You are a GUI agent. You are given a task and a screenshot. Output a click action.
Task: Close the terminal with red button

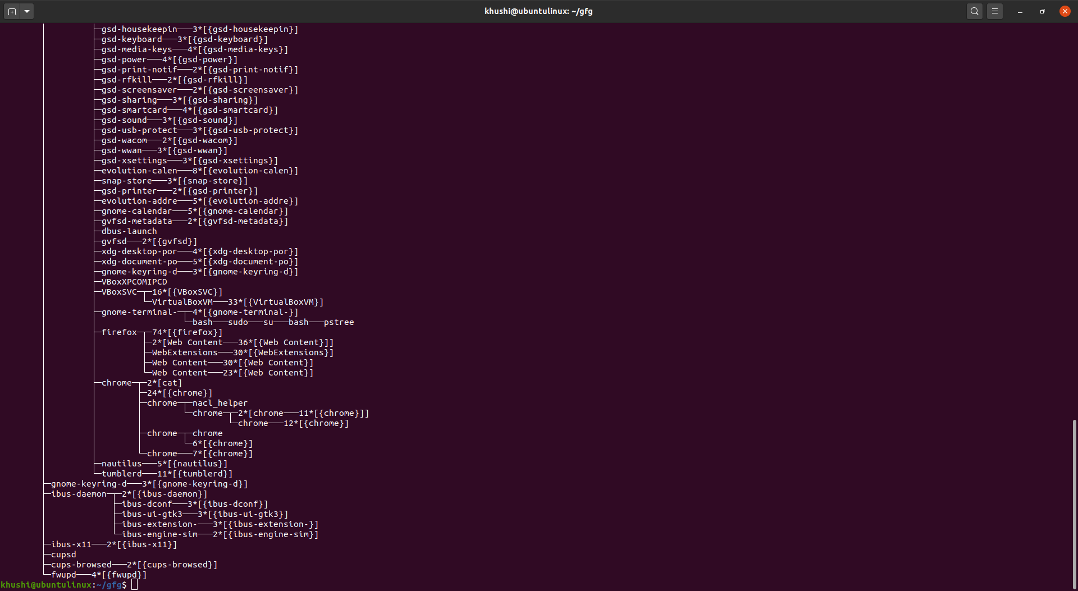click(1065, 11)
